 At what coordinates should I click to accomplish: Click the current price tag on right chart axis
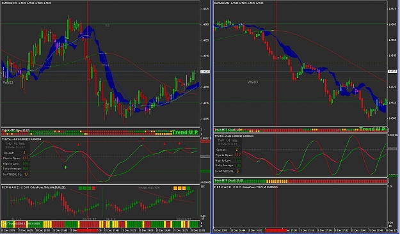tap(392, 72)
